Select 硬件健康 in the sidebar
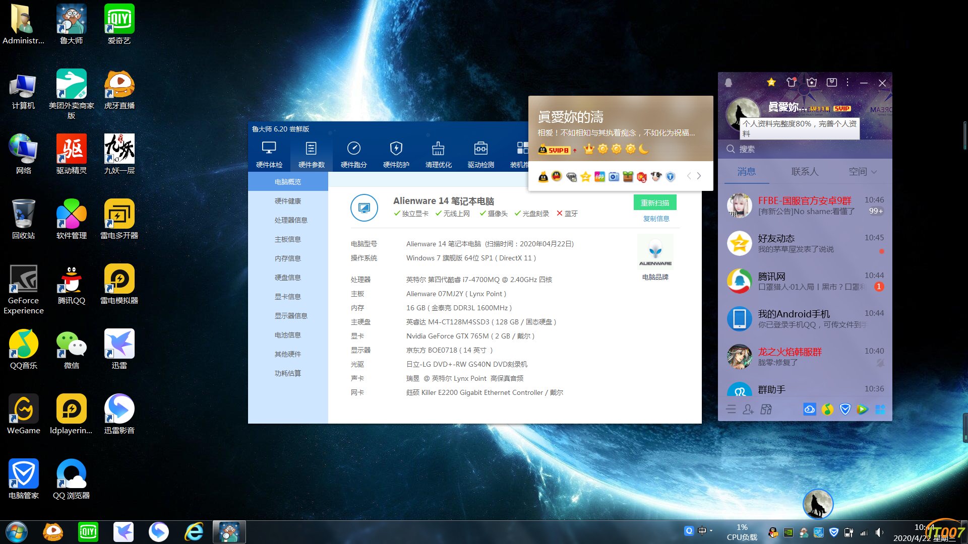 click(288, 201)
